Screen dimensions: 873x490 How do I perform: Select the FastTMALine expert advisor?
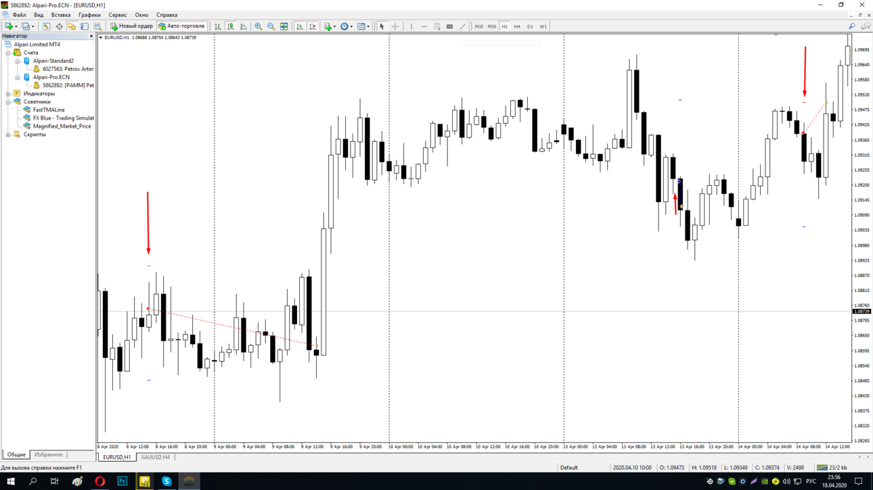(49, 110)
